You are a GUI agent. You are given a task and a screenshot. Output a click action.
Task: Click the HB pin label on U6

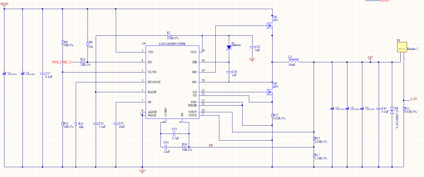(x=195, y=62)
